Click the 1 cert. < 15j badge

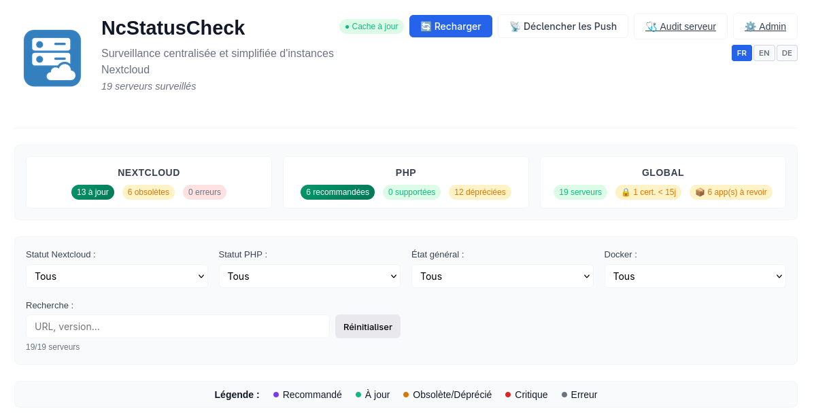648,192
